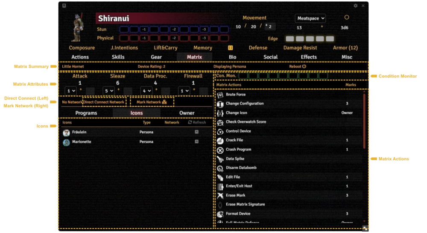Click the Brute Force action icon

(x=220, y=95)
